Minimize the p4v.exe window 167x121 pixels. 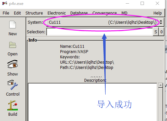pos(127,3)
